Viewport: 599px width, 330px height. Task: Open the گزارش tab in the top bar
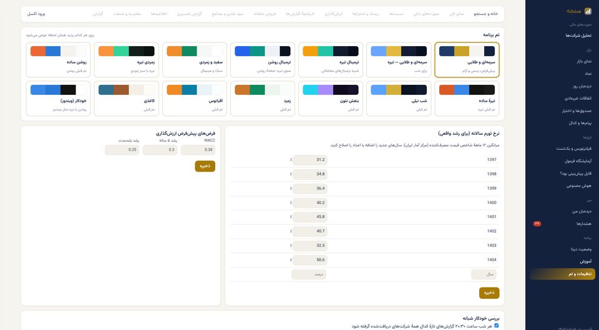pos(98,14)
